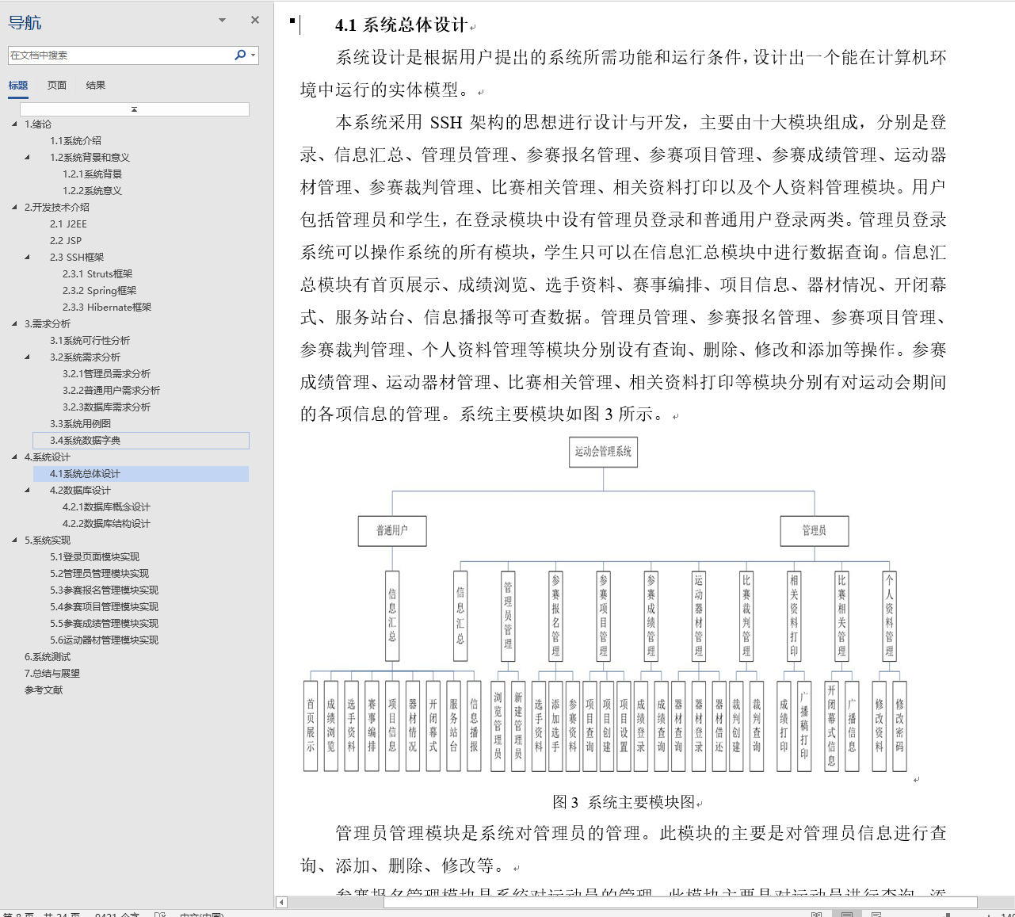
Task: Select heading 3.4系统数据字典 in navigation
Action: [87, 440]
